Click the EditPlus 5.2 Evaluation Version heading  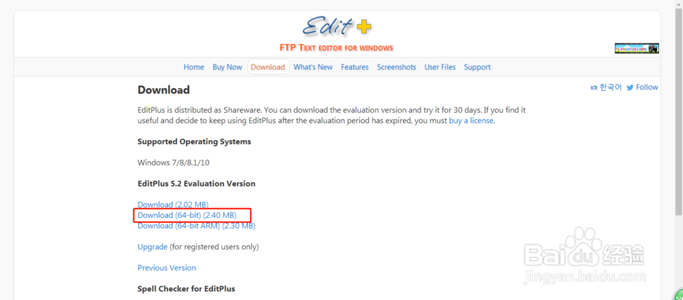[197, 184]
